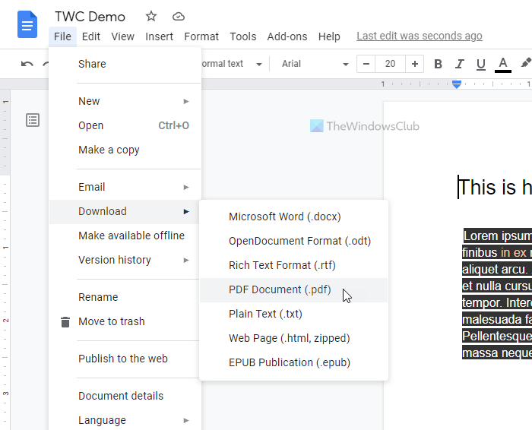The height and width of the screenshot is (430, 532).
Task: Select Make a copy
Action: coord(125,150)
